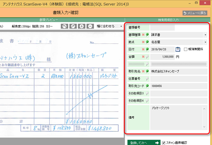Expand the 書類種類 dropdown showing 請求書
The height and width of the screenshot is (145, 212).
205,35
